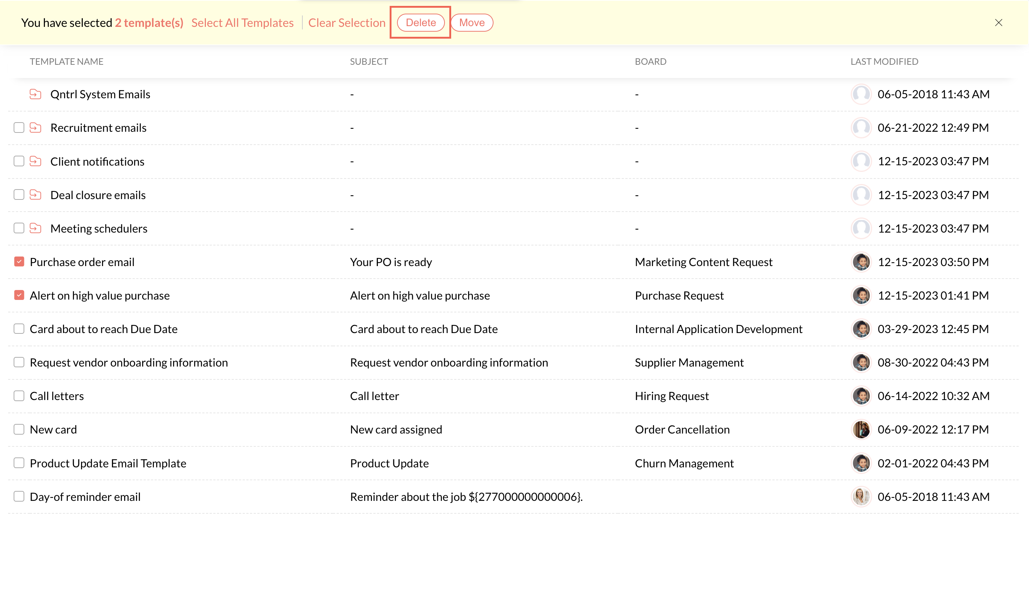This screenshot has width=1029, height=612.
Task: Click user avatar on Day-of reminder email row
Action: (861, 496)
